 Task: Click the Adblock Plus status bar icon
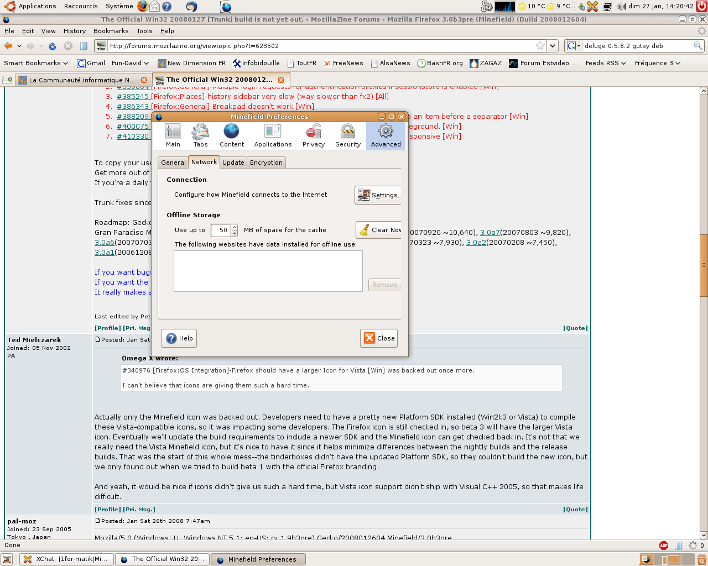tap(663, 546)
